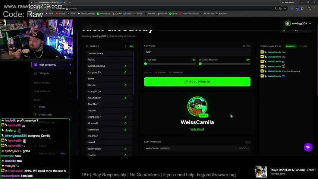The image size is (318, 179).
Task: Open the browser extensions puzzle icon
Action: 302,9
